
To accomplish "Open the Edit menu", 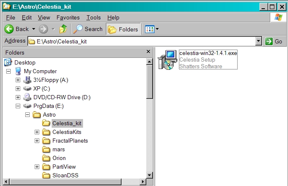I will [x=26, y=18].
